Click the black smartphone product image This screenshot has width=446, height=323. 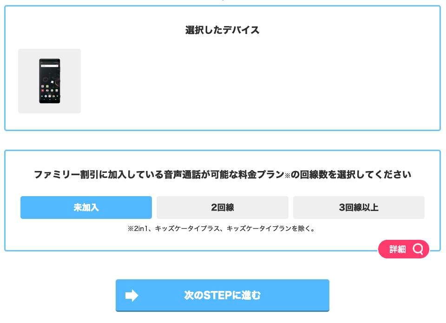pyautogui.click(x=50, y=81)
